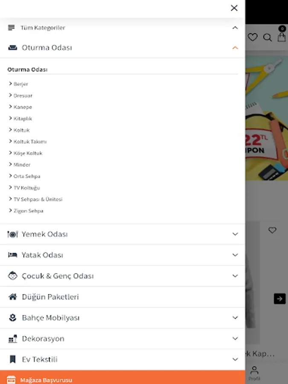Open the shopping bag cart icon
The height and width of the screenshot is (384, 288).
pos(282,37)
